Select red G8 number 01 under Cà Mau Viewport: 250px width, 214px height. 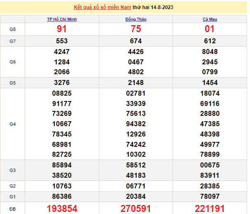(210, 29)
